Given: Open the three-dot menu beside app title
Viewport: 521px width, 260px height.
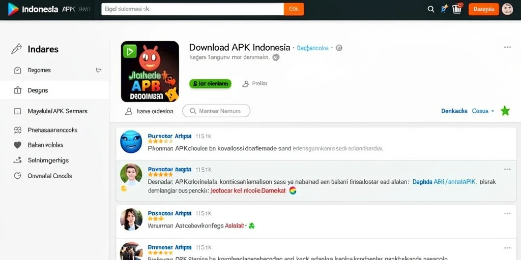Looking at the screenshot, I should [x=507, y=47].
